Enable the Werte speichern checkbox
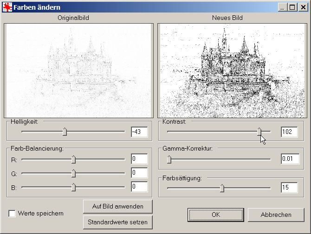Image resolution: width=311 pixels, height=234 pixels. coord(12,214)
